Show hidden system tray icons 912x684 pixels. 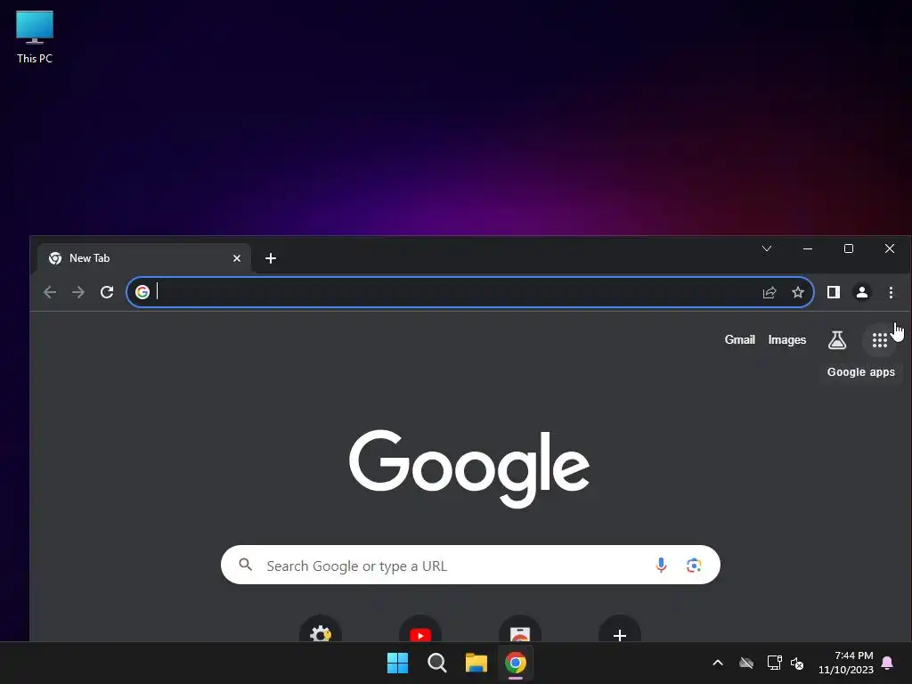(718, 663)
